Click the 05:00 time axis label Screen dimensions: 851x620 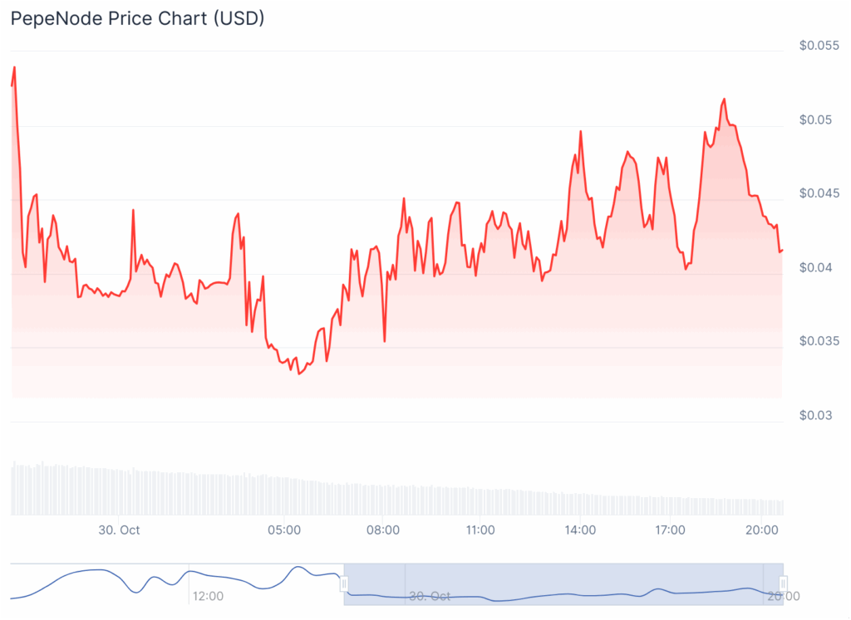point(283,530)
